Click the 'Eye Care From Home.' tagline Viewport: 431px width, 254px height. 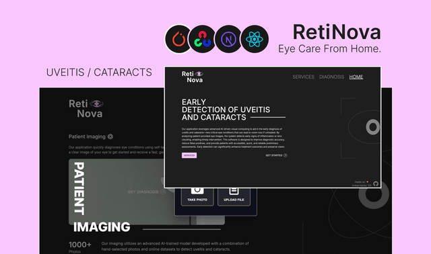tap(329, 48)
